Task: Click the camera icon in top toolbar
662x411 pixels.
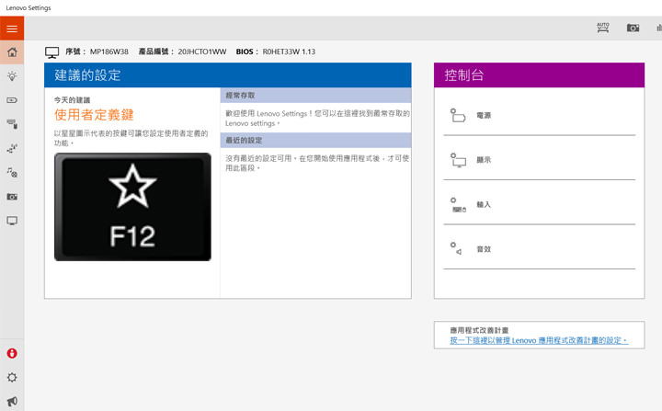Action: point(633,28)
